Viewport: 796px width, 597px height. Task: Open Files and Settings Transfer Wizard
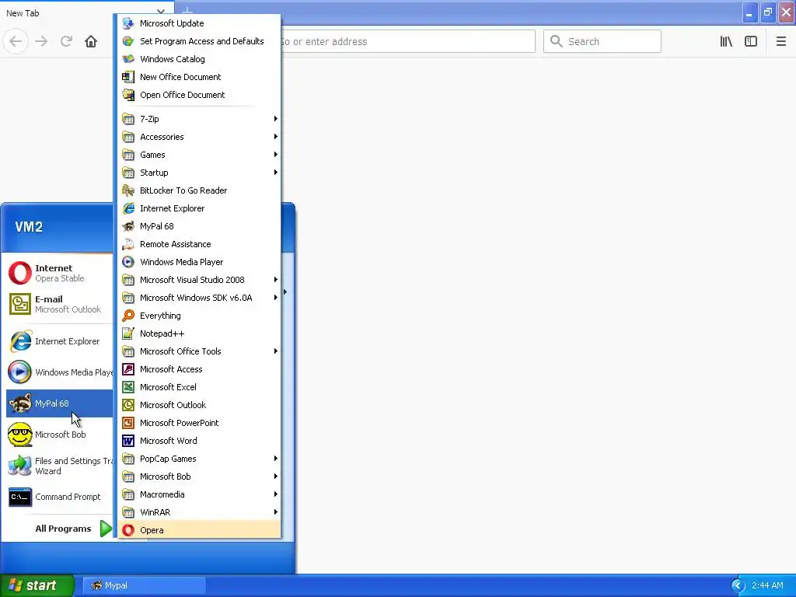[59, 466]
